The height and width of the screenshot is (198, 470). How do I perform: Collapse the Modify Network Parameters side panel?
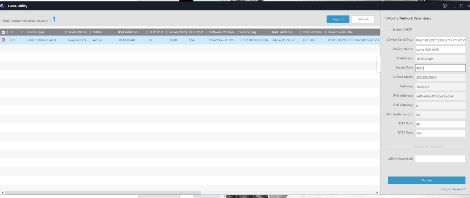point(378,64)
